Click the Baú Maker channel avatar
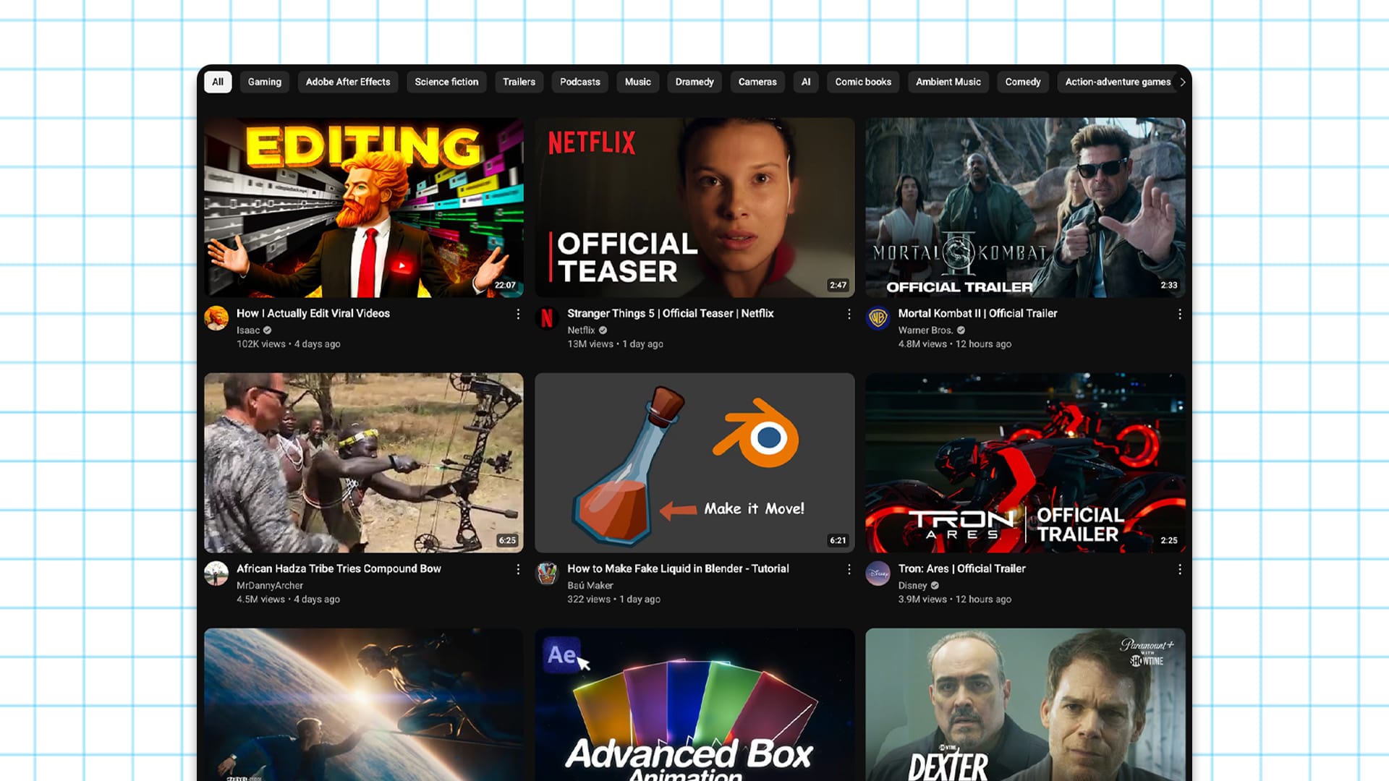This screenshot has height=781, width=1389. pos(547,573)
